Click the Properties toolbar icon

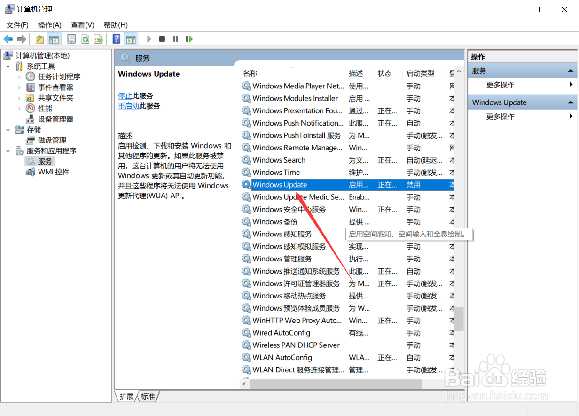tap(71, 39)
